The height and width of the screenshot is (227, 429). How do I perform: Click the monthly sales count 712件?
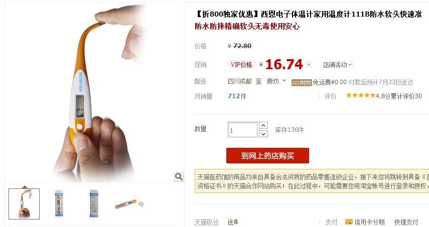(237, 96)
